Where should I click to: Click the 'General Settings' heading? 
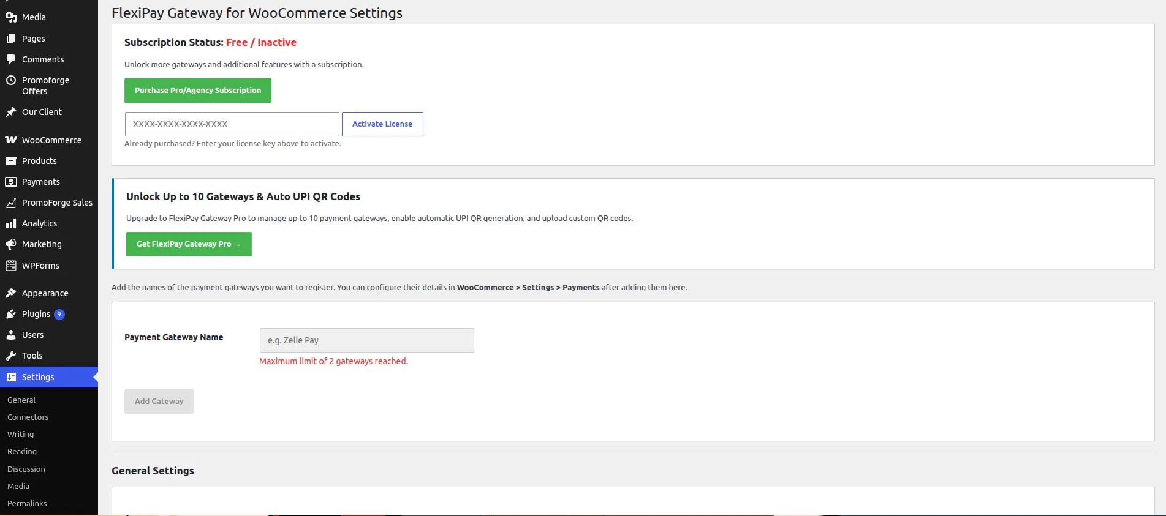(x=153, y=471)
